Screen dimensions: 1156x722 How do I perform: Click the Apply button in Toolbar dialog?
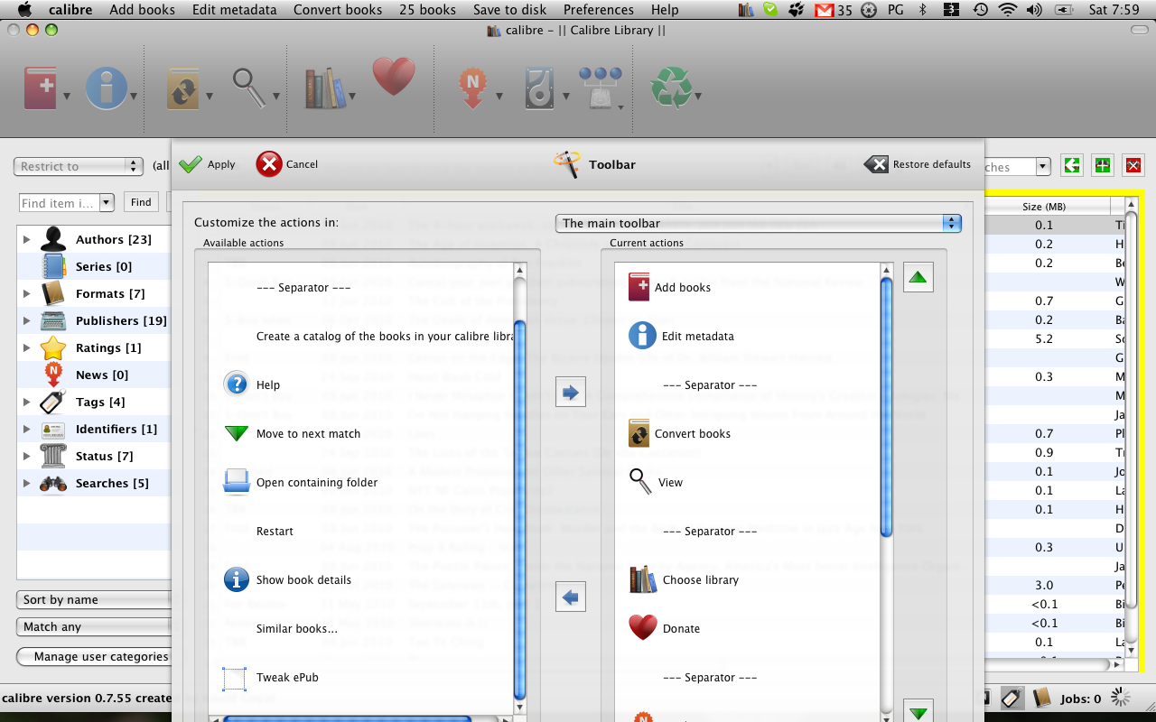(x=208, y=164)
